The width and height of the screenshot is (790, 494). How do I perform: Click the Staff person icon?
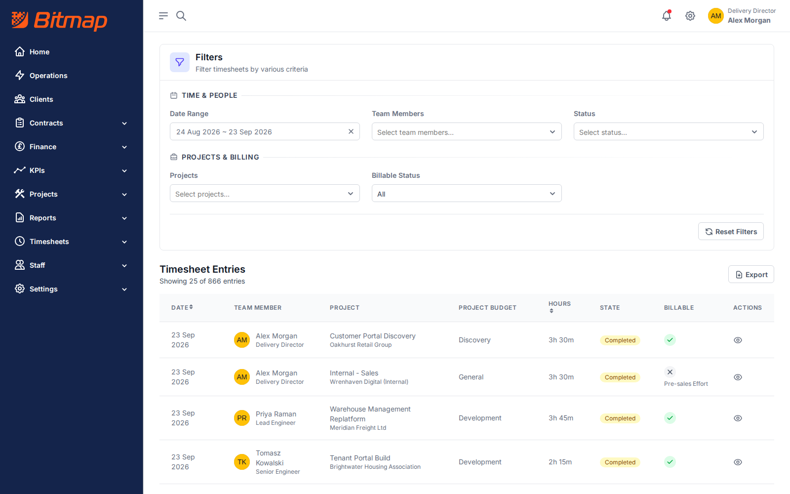coord(20,265)
